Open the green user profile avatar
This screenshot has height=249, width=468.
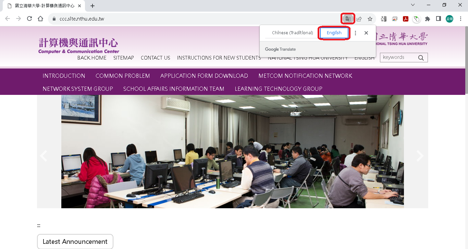click(x=449, y=19)
